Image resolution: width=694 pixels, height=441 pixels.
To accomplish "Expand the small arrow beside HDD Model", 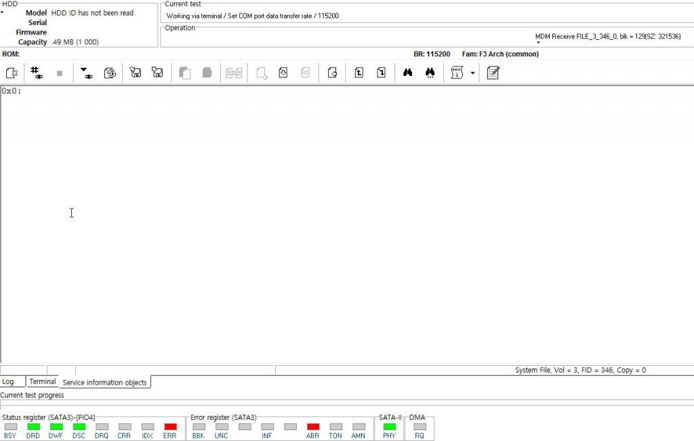I will [x=2, y=12].
